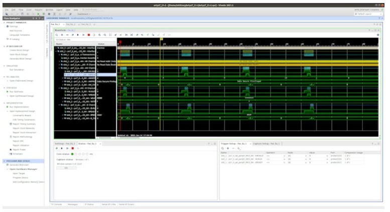390x212 pixels.
Task: Click the Run trigger play icon in waveform toolbar
Action: click(x=77, y=35)
